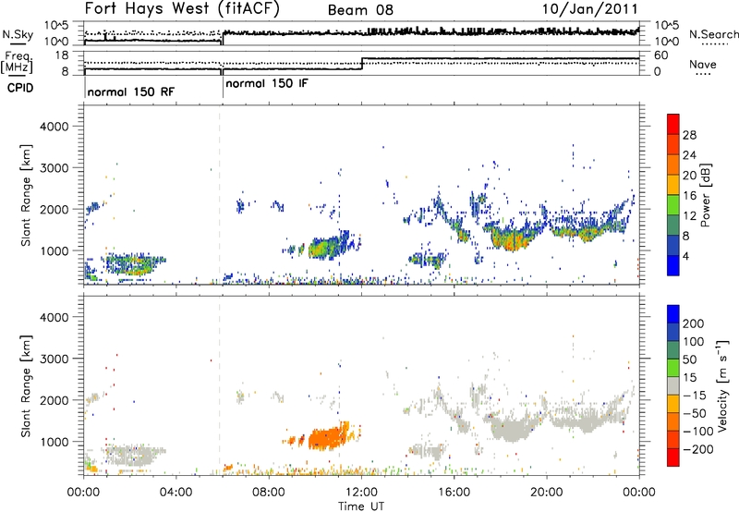Pick the blue top segment of the velocity colorbar
739x512 pixels.
(x=673, y=314)
